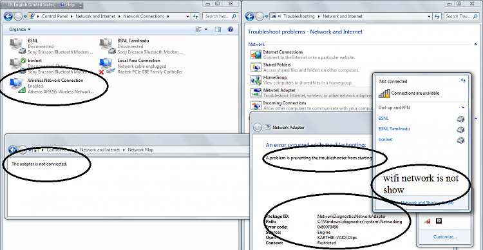Click the D tray icon in overflow
Screen dimensions: 483x250
coord(439,221)
